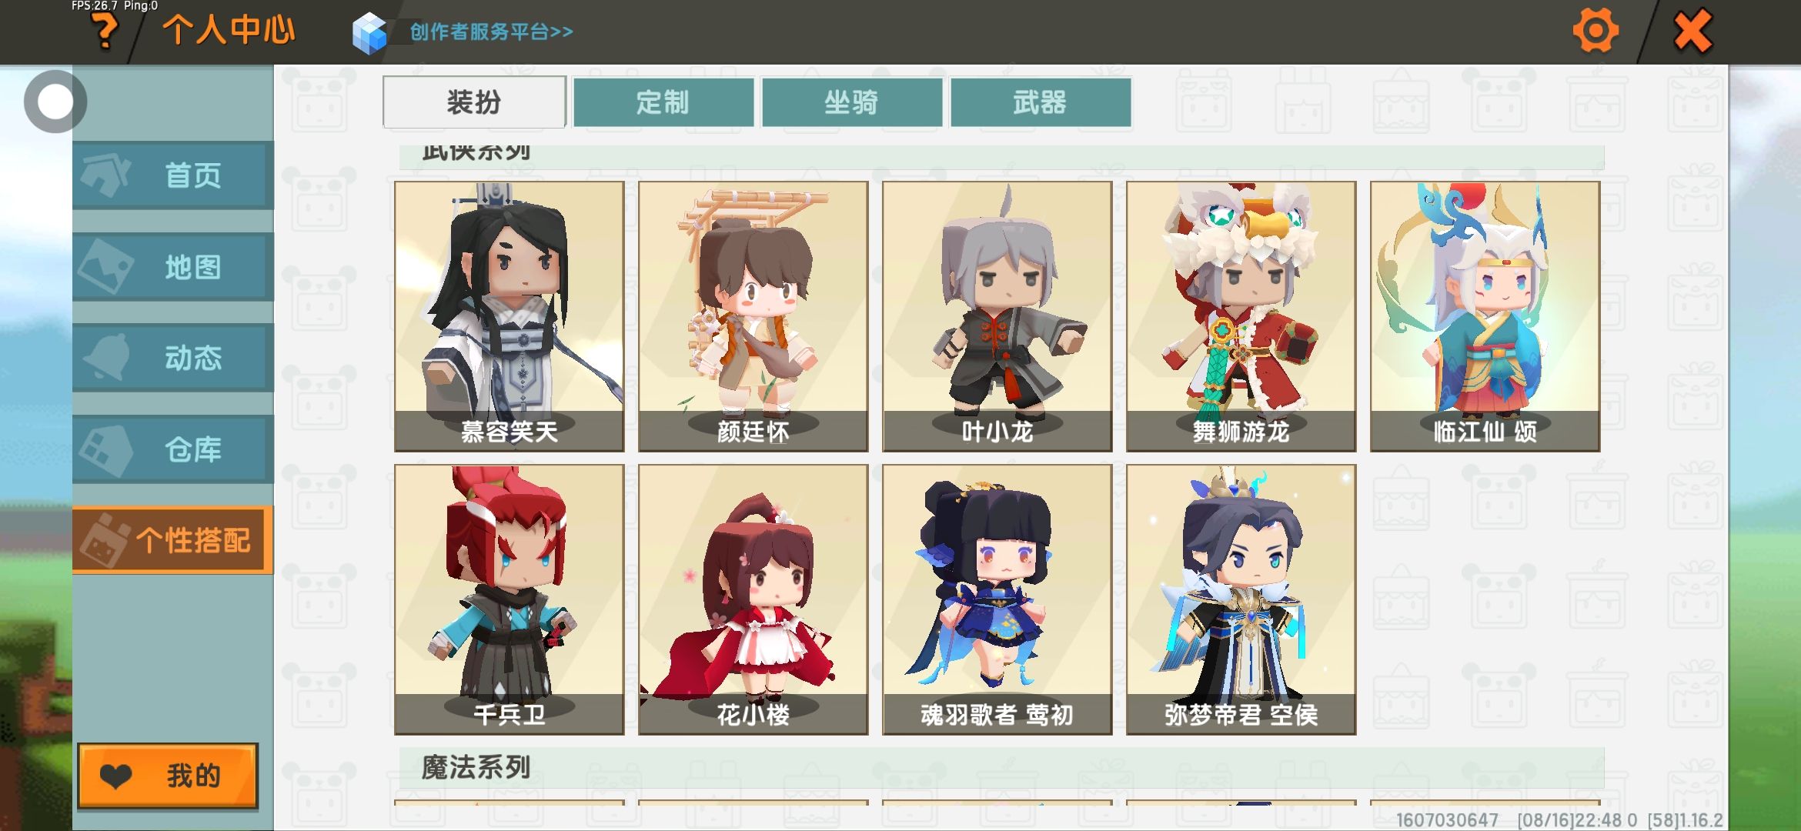The width and height of the screenshot is (1801, 831).
Task: Click the question mark help icon
Action: 105,31
